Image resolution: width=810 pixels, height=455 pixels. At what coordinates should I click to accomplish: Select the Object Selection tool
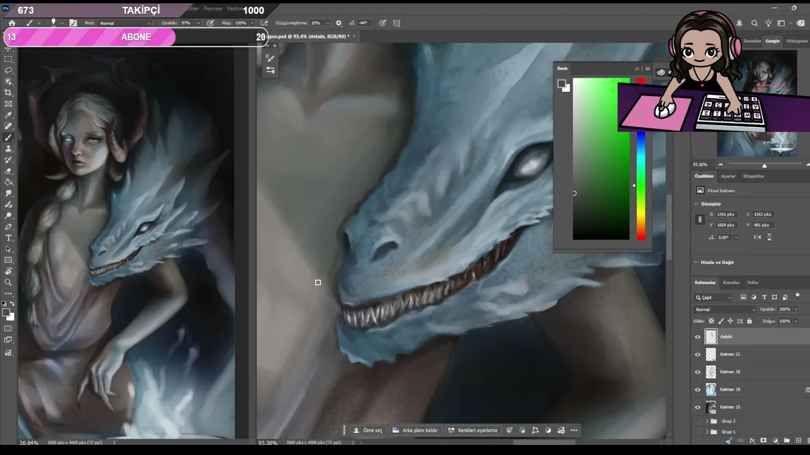pyautogui.click(x=8, y=82)
